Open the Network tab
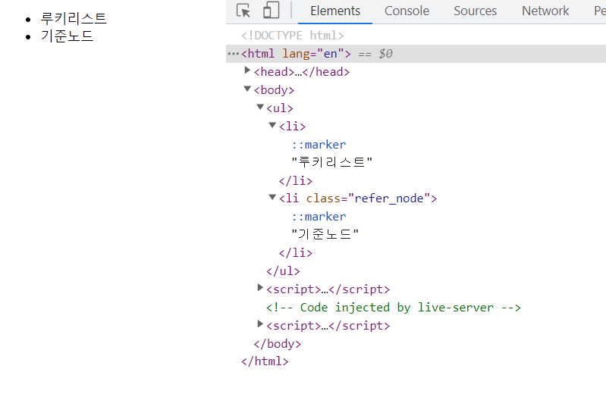The width and height of the screenshot is (606, 419). pyautogui.click(x=545, y=11)
